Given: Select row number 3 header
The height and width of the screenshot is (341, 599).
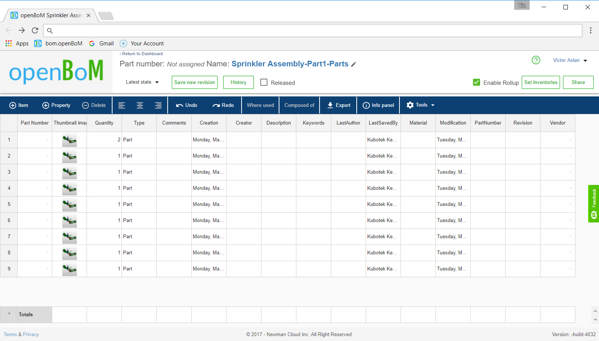Looking at the screenshot, I should (9, 172).
